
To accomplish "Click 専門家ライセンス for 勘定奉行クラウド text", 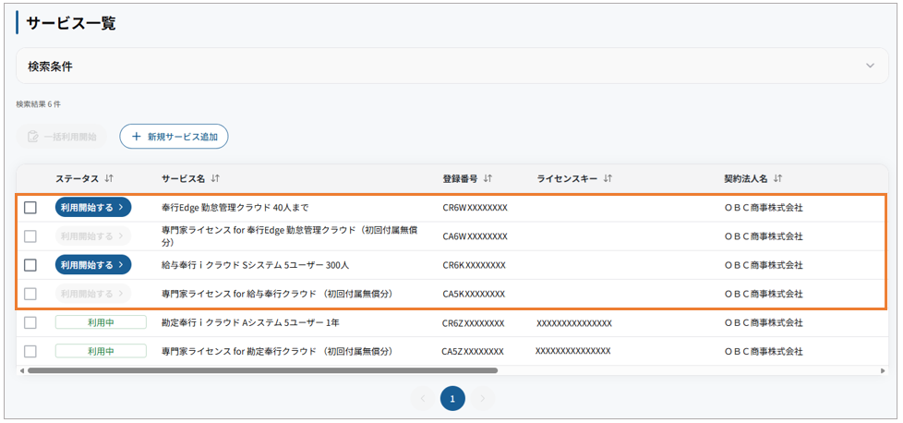I will tap(278, 351).
